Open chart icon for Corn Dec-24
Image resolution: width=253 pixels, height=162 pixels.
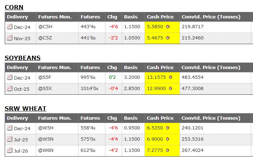pyautogui.click(x=10, y=27)
